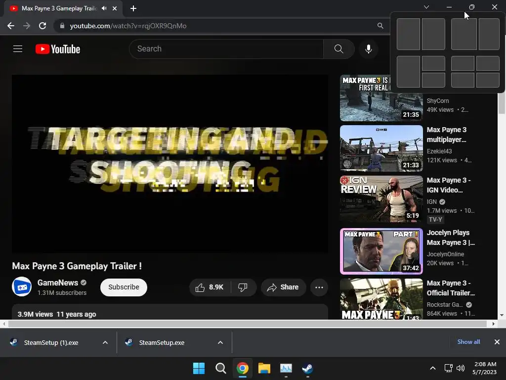Mute the tab using the speaker icon
506x380 pixels.
pyautogui.click(x=104, y=8)
